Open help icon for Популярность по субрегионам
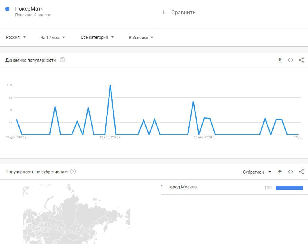 [x=73, y=171]
